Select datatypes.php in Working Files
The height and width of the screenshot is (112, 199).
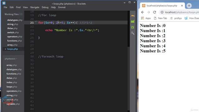(x=15, y=20)
